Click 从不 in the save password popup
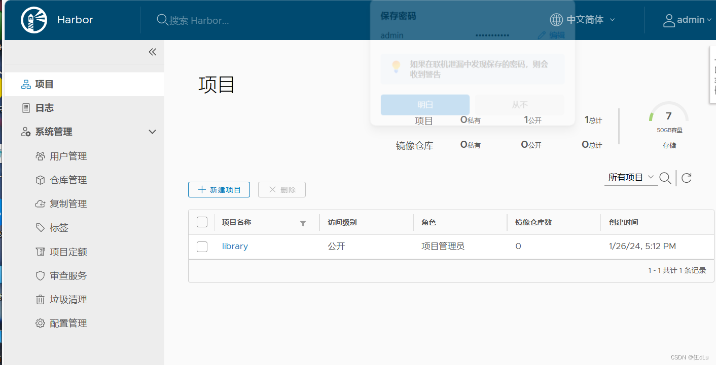 pyautogui.click(x=520, y=105)
